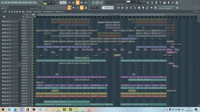Open the undo history circular arrow
200x112 pixels.
pos(148,3)
